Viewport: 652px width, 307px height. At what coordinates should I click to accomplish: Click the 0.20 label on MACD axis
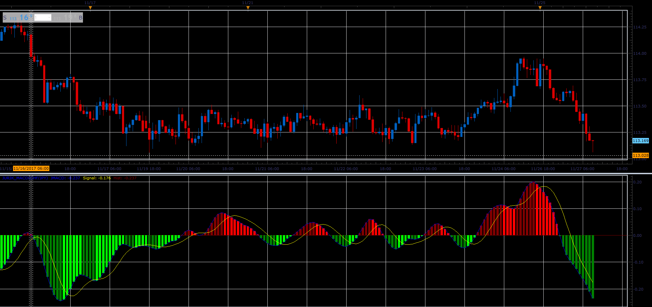[x=638, y=182]
